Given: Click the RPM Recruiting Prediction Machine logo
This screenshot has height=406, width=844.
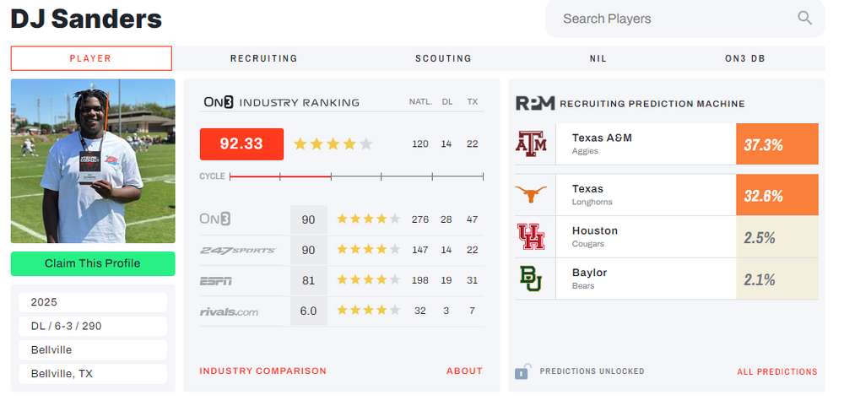Looking at the screenshot, I should coord(535,103).
